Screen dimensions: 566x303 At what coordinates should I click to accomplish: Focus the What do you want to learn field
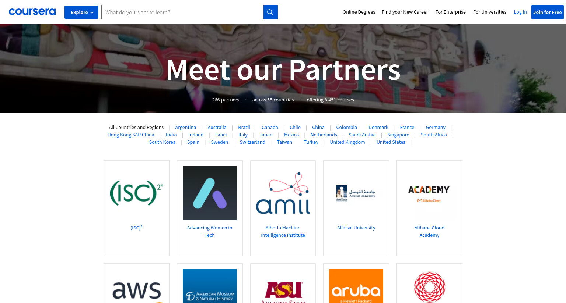[x=182, y=12]
